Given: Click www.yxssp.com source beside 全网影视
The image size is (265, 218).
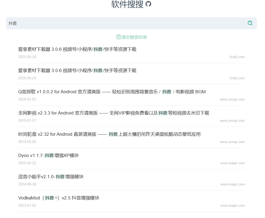Looking at the screenshot, I should pyautogui.click(x=232, y=121).
